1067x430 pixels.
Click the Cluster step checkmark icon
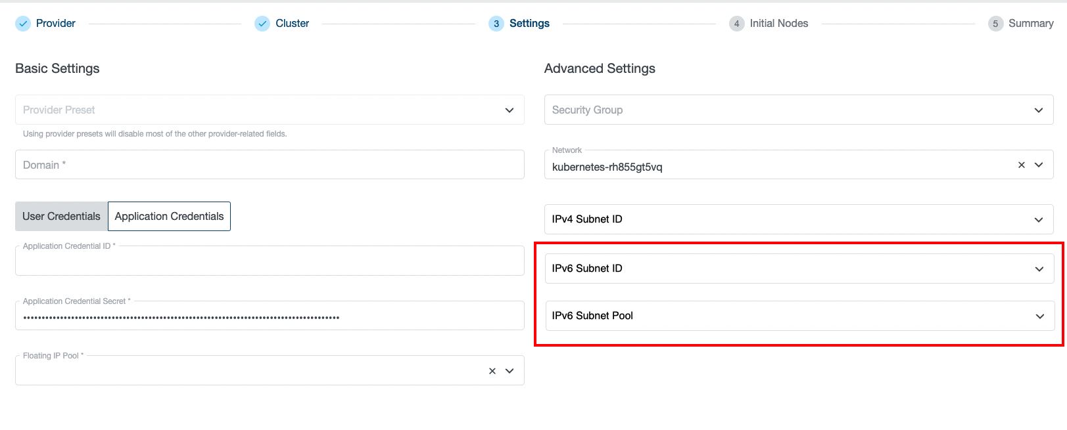tap(262, 23)
